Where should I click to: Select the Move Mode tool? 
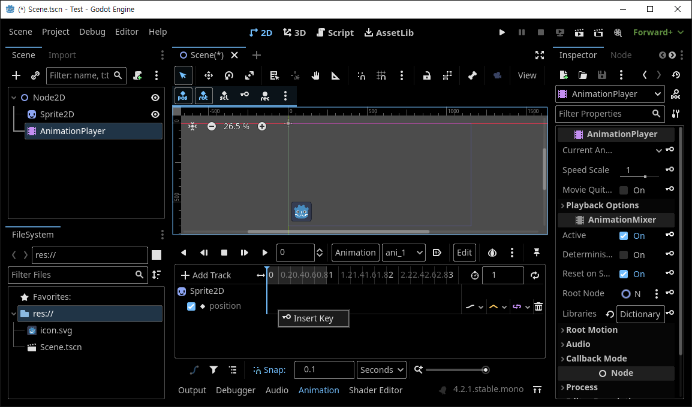pos(208,76)
